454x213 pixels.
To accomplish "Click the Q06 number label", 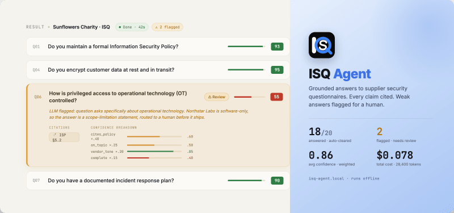I will 37,97.
